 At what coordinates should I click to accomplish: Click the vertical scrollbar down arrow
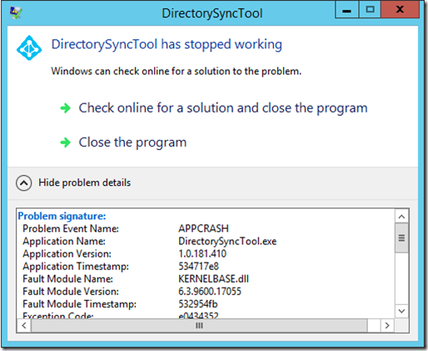coord(401,311)
